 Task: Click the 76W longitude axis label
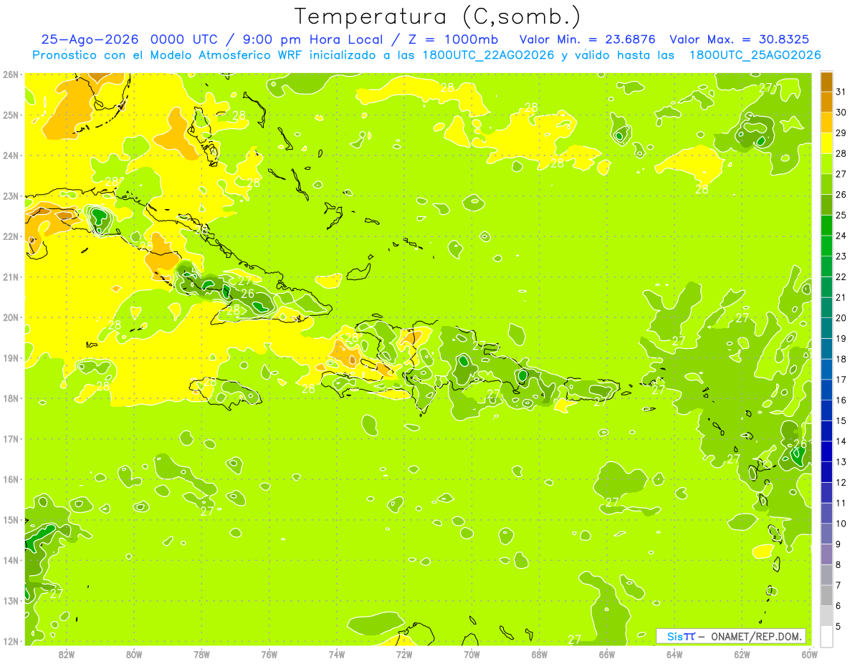pyautogui.click(x=269, y=654)
